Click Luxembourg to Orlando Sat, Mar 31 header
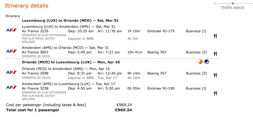Viewport: 253px width, 117px height. pos(70,21)
